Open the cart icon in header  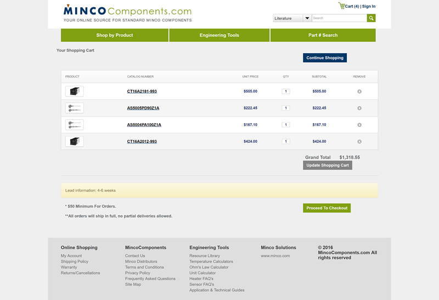point(341,5)
